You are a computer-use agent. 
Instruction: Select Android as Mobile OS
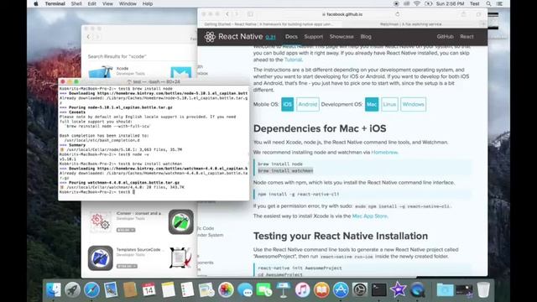[x=308, y=104]
